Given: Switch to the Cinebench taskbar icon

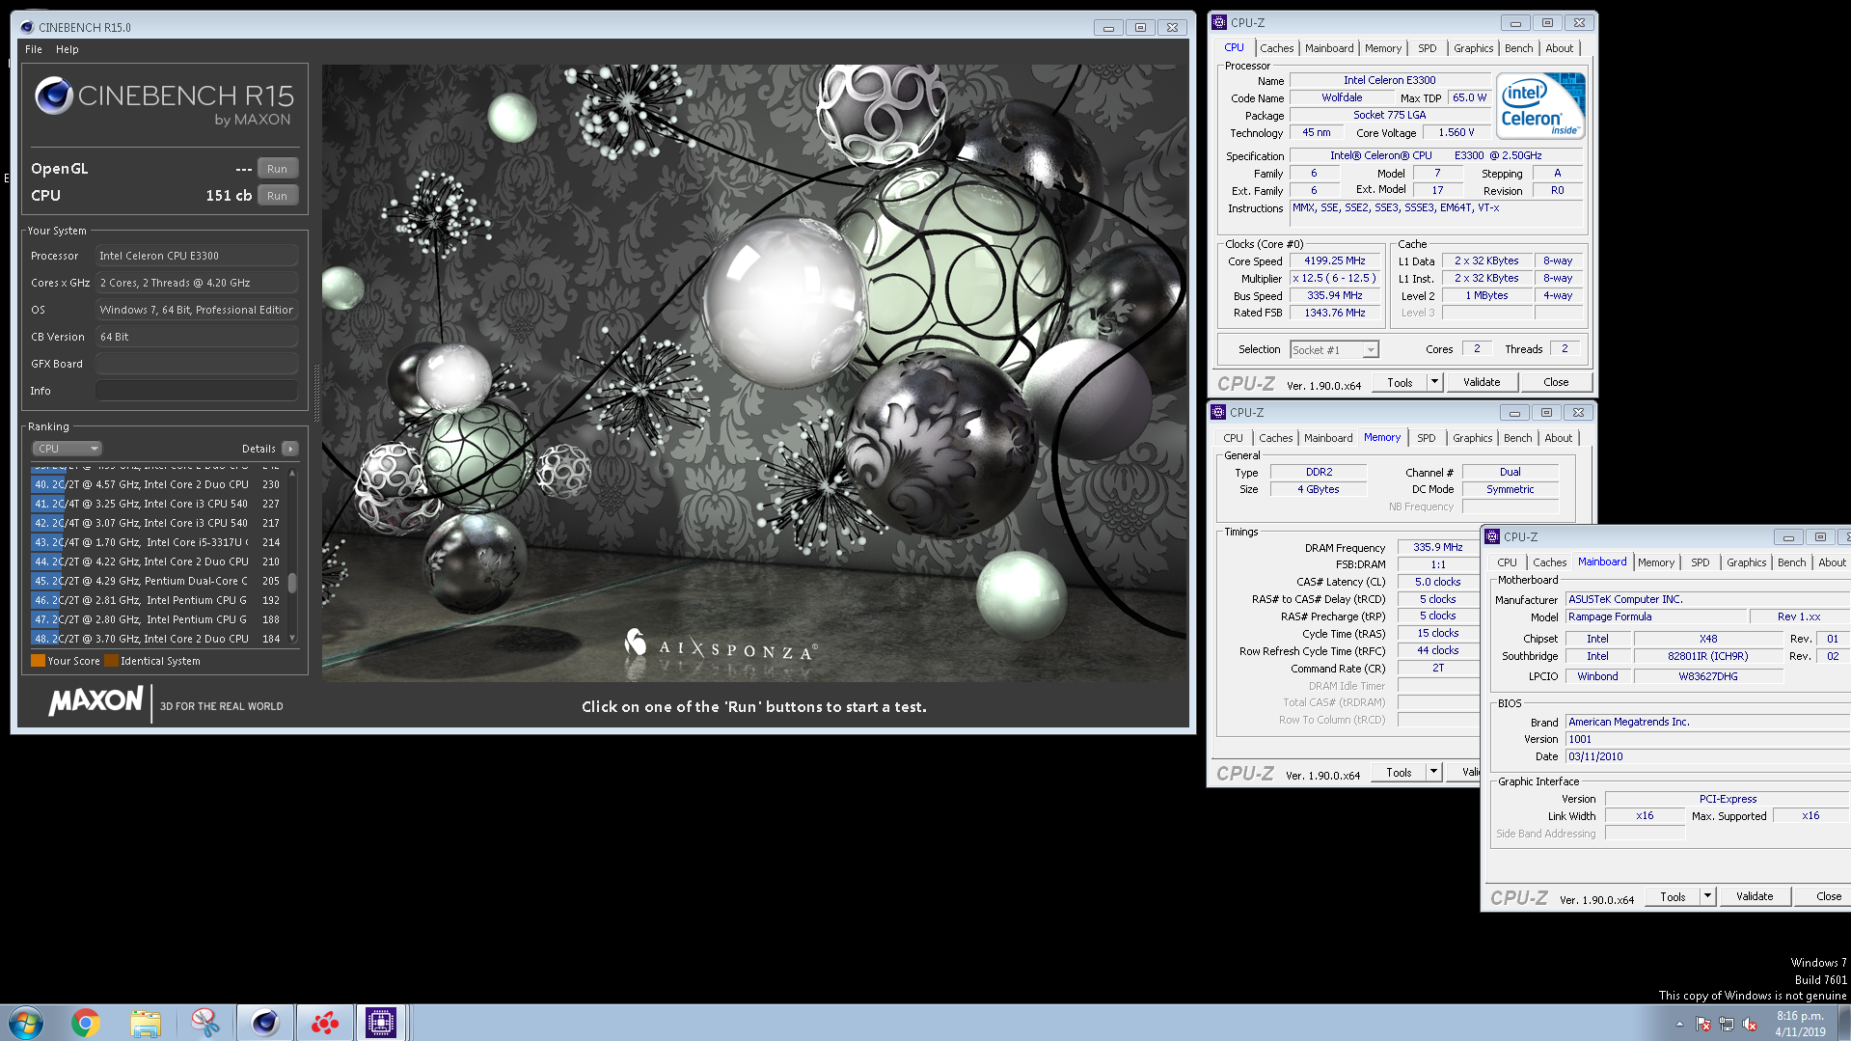Looking at the screenshot, I should click(264, 1023).
